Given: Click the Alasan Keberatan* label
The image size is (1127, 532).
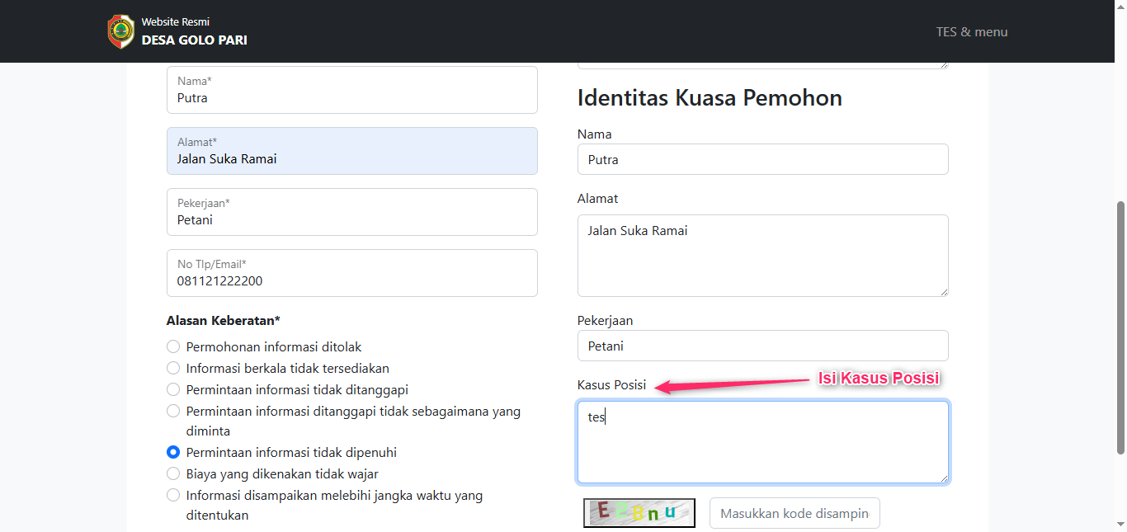Looking at the screenshot, I should coord(224,320).
